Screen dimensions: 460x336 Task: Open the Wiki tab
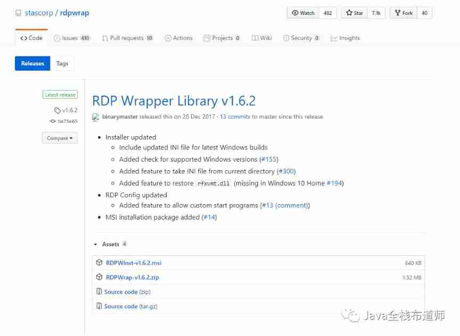click(x=262, y=38)
